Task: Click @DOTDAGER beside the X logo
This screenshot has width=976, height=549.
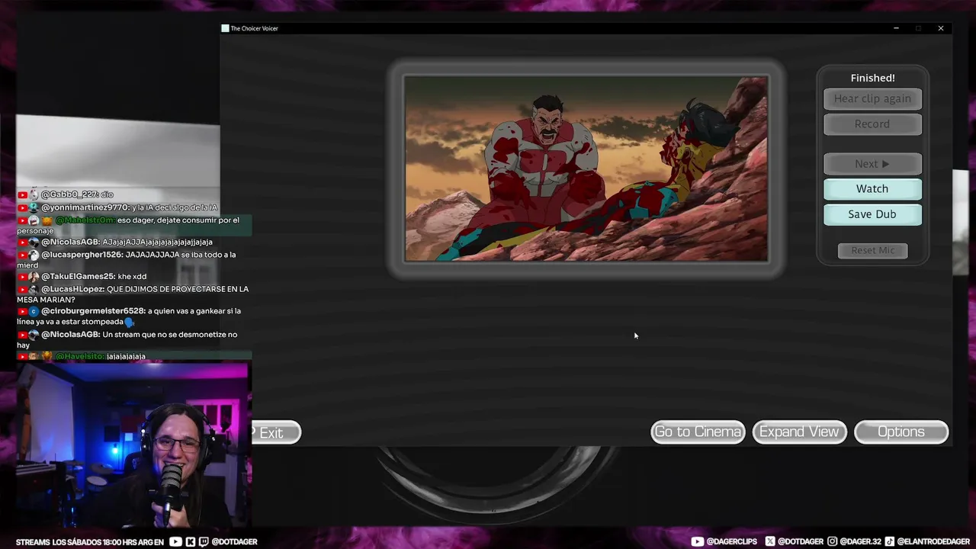Action: coord(800,542)
